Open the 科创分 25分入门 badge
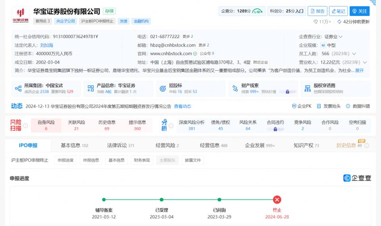Image resolution: width=381 pixels, height=226 pixels. coord(287,11)
